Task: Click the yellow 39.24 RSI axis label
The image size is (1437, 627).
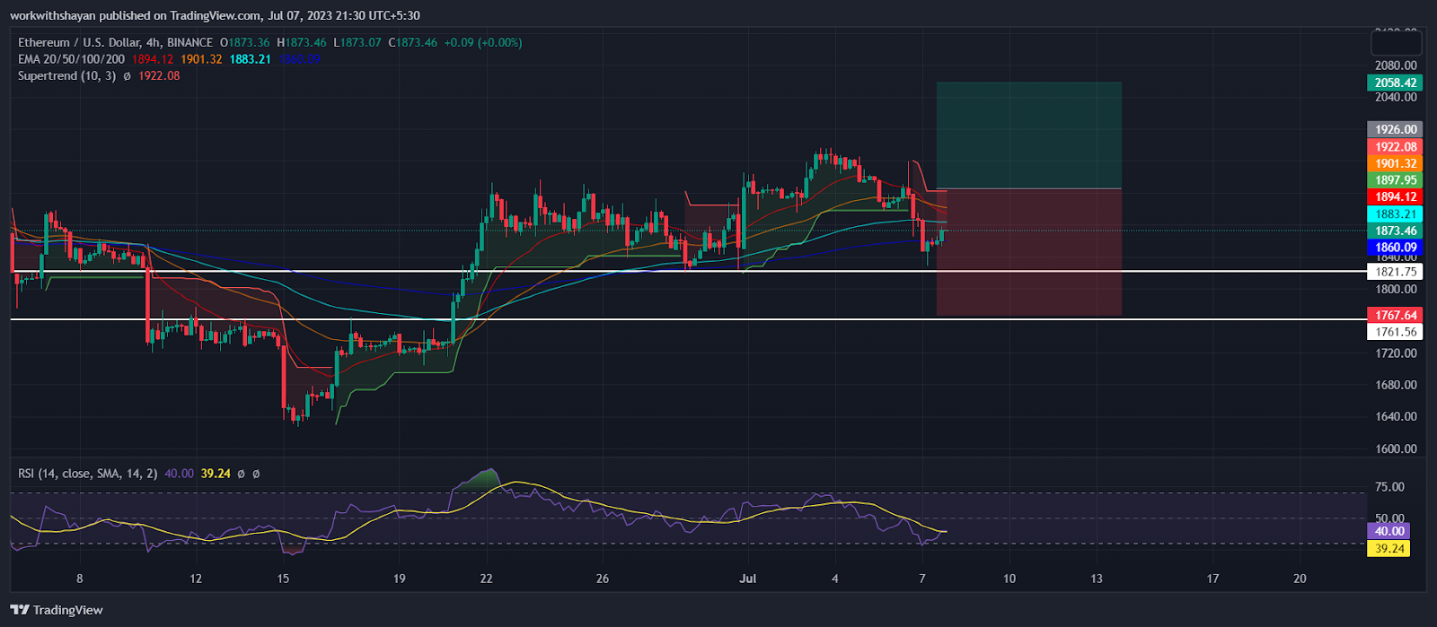Action: click(1389, 548)
